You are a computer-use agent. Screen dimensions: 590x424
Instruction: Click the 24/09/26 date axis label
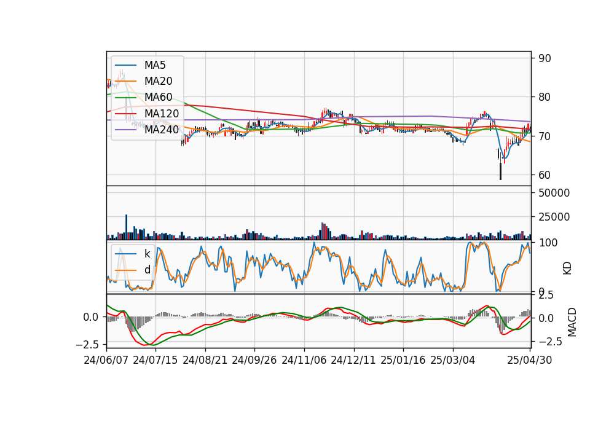click(254, 360)
